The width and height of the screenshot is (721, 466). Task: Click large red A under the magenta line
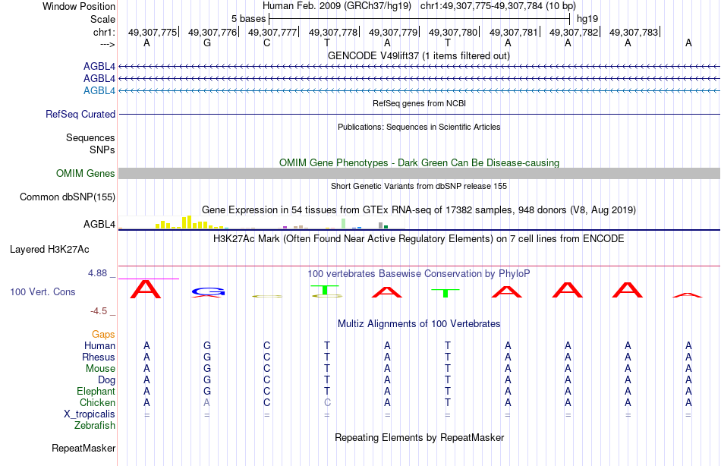point(146,289)
